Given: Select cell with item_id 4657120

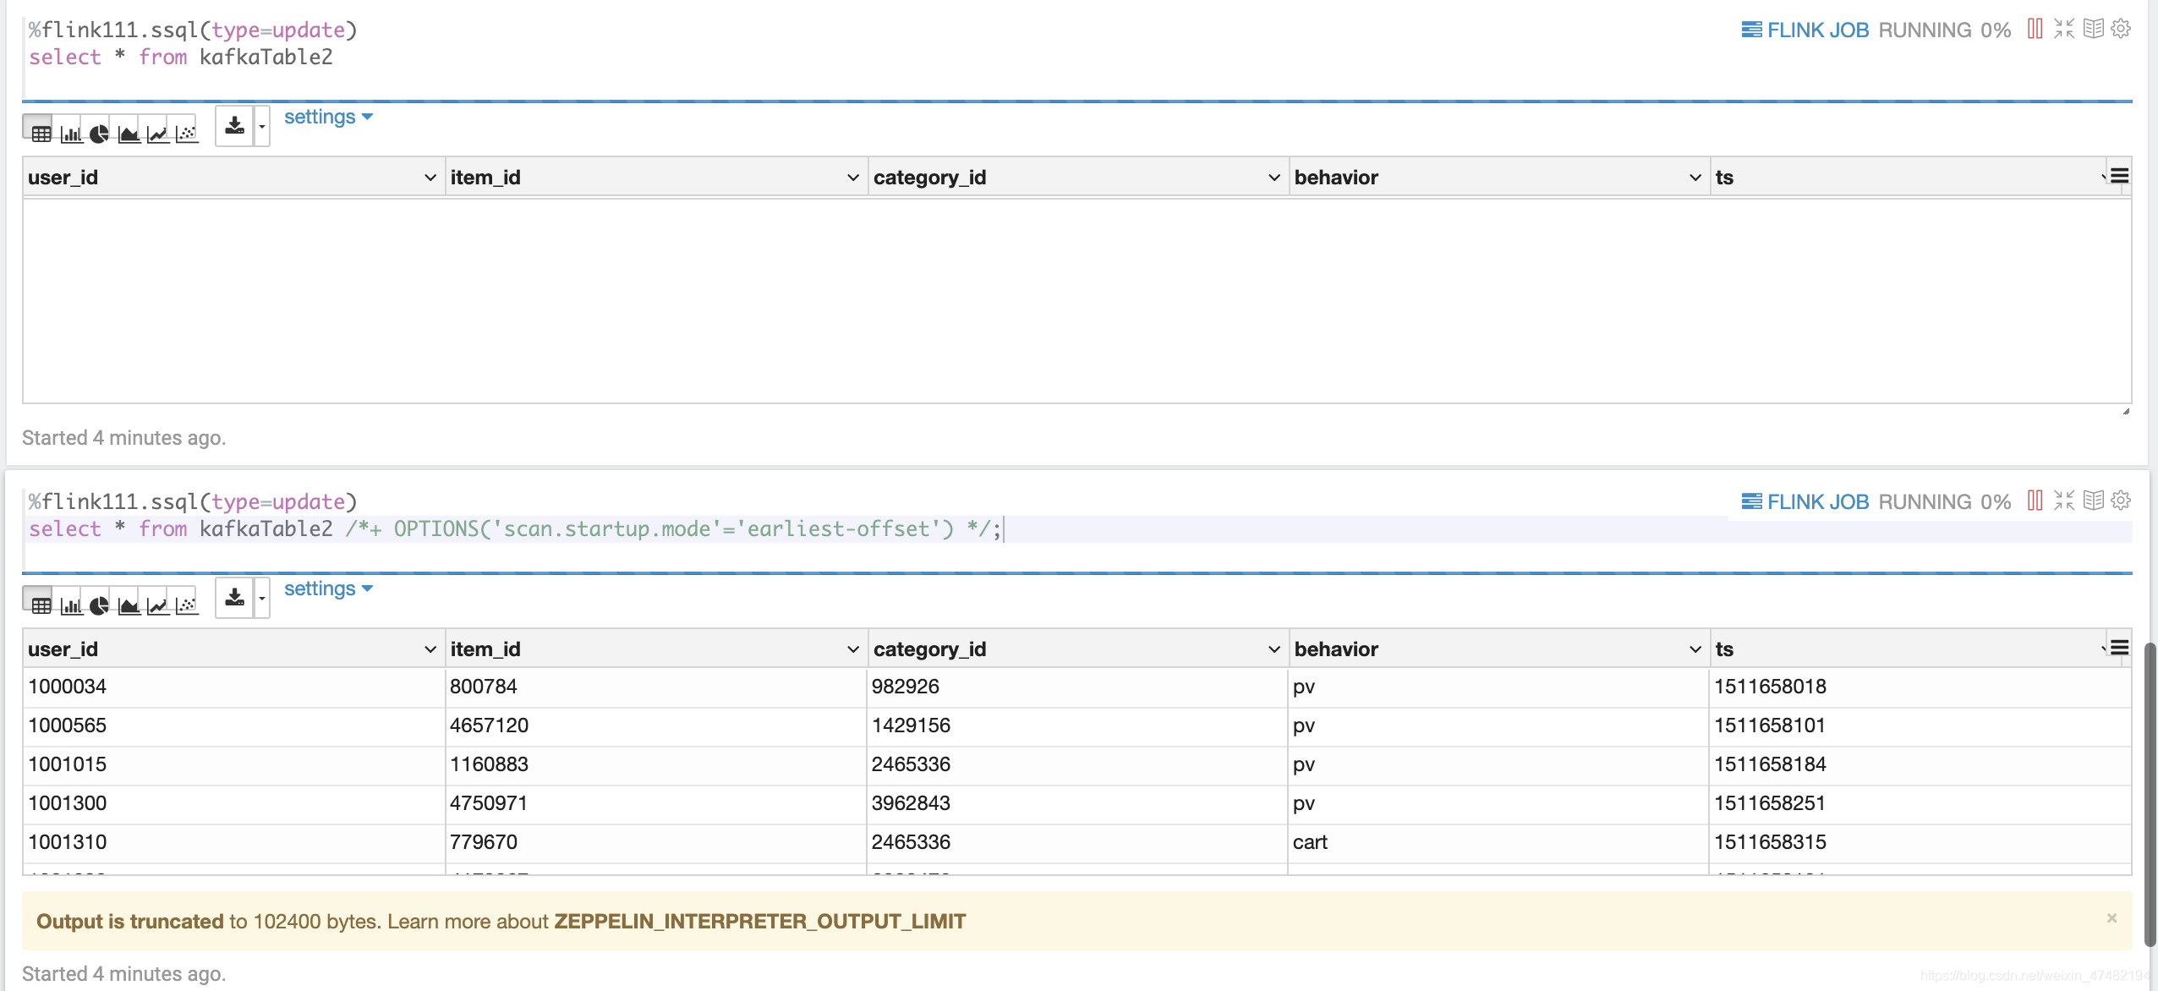Looking at the screenshot, I should pos(656,725).
